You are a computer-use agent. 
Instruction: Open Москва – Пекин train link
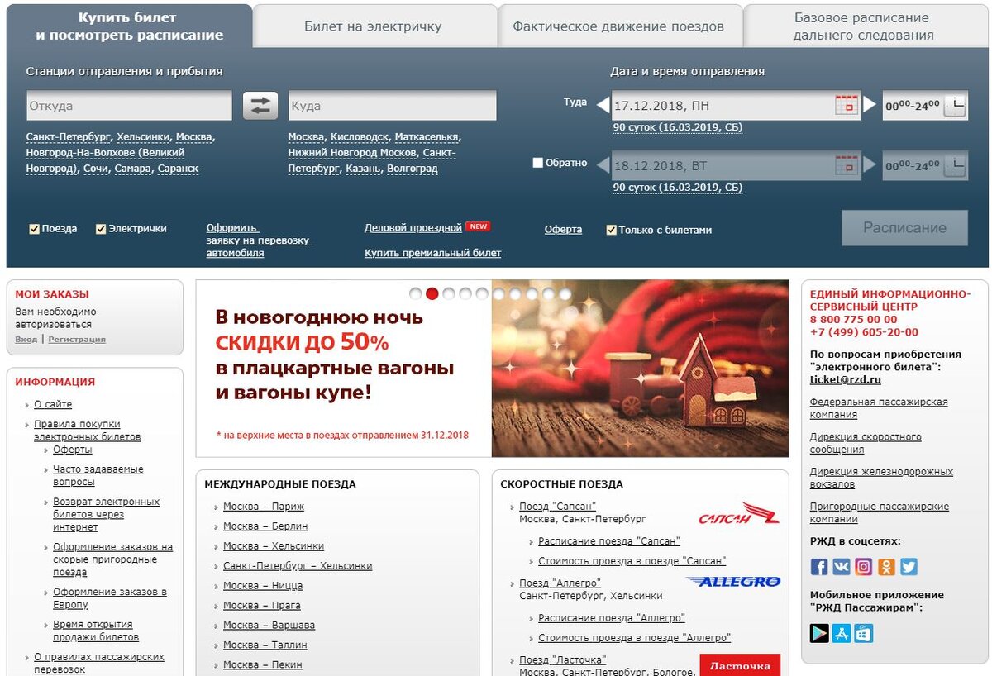pyautogui.click(x=263, y=664)
